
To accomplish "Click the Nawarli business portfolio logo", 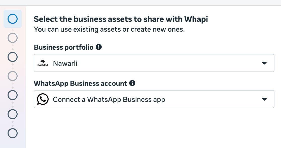I will [43, 62].
